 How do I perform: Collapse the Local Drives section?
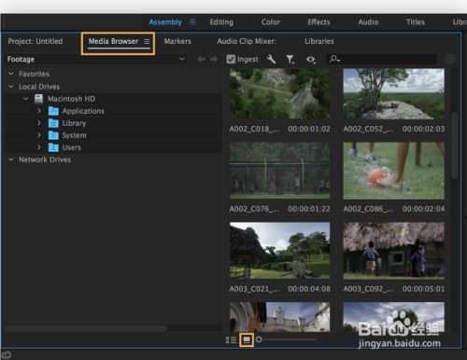[11, 86]
